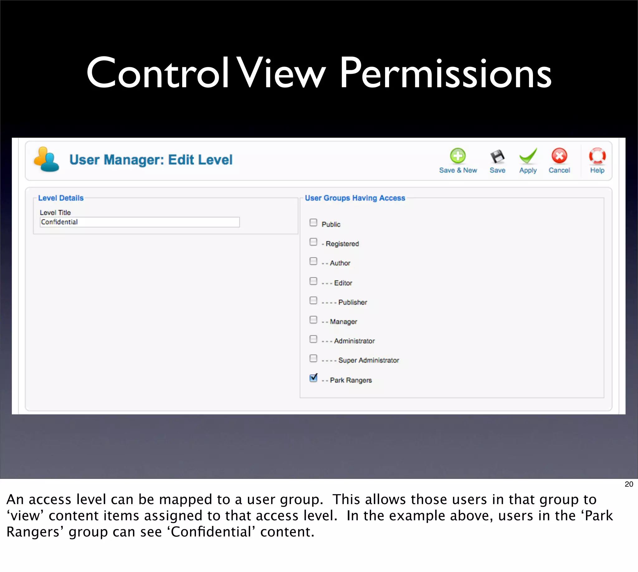Open Help via the lifebuoy icon
638x572 pixels.
point(597,156)
